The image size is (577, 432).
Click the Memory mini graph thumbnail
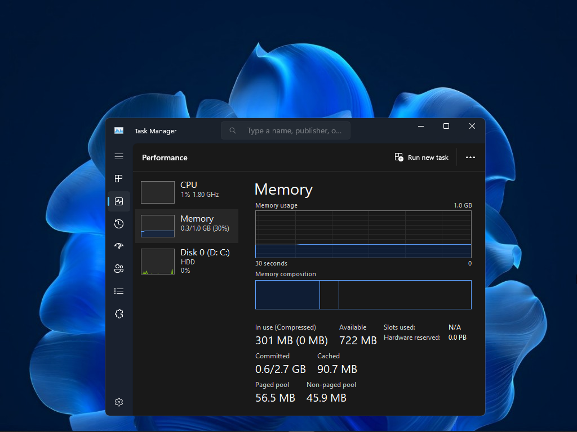click(x=158, y=226)
